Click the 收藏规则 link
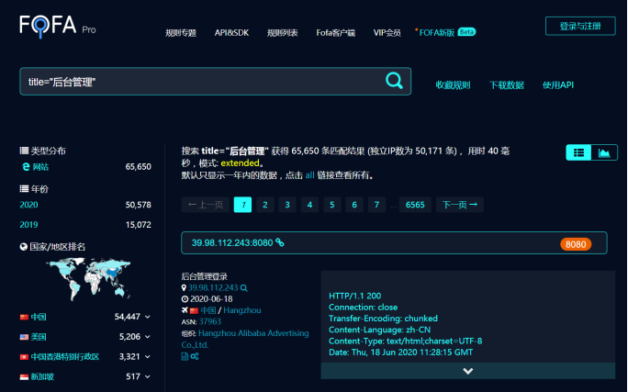628x392 pixels. (x=453, y=84)
